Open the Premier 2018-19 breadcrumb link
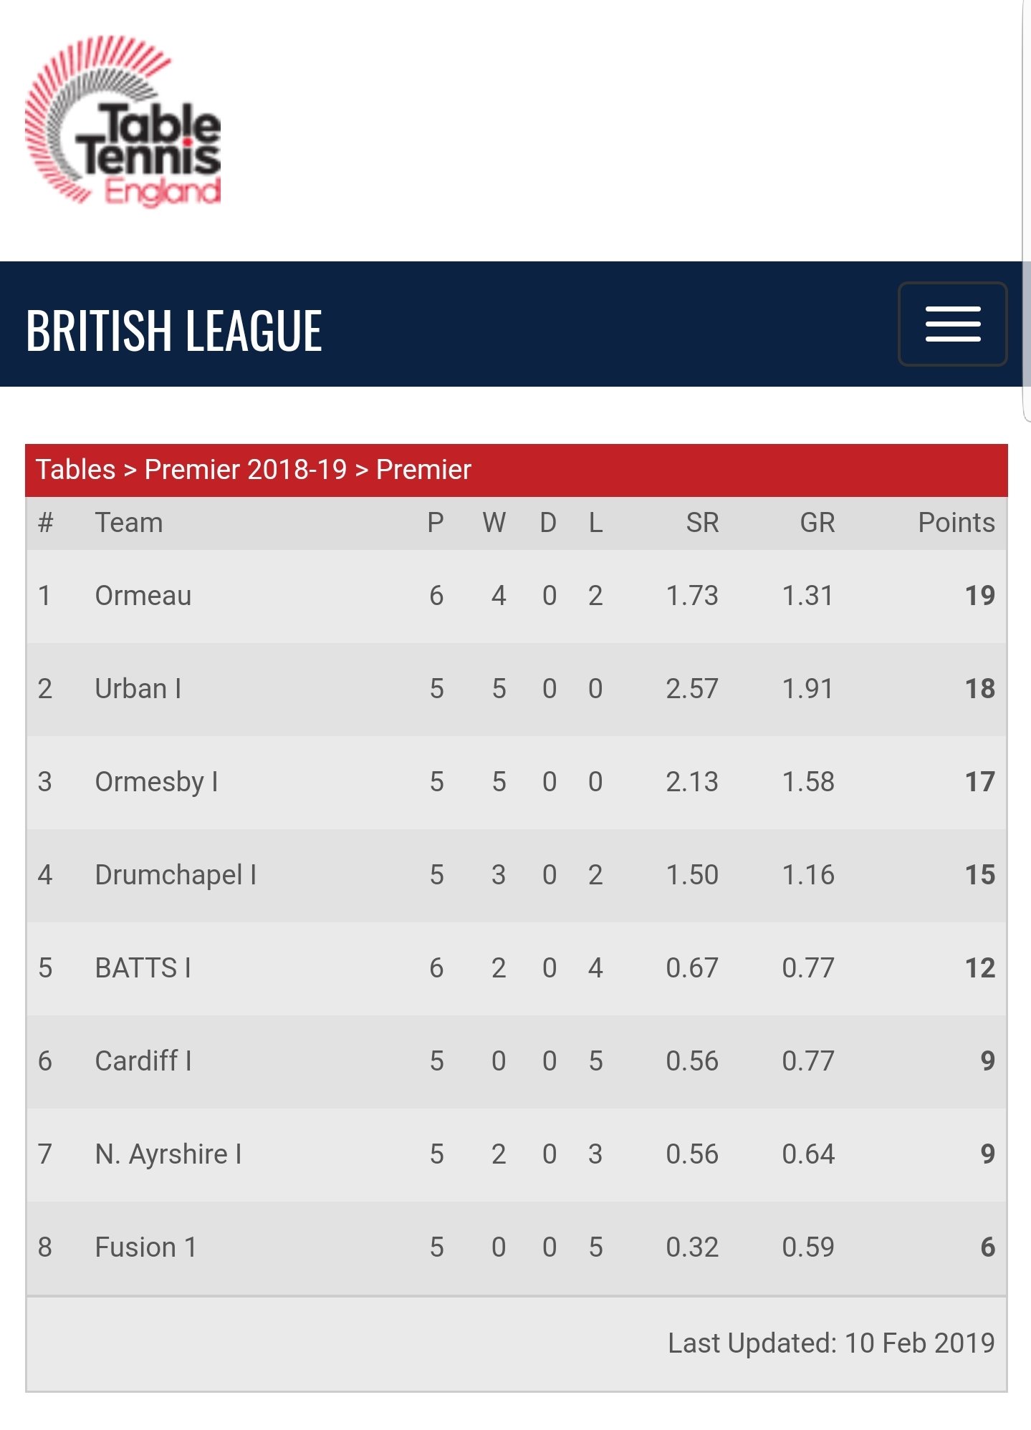The width and height of the screenshot is (1031, 1430). point(246,470)
